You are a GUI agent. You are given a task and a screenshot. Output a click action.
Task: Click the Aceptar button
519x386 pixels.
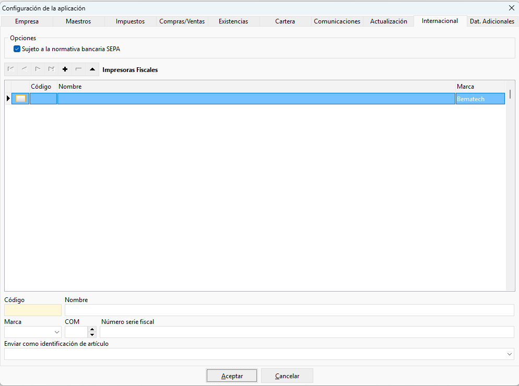tap(232, 376)
